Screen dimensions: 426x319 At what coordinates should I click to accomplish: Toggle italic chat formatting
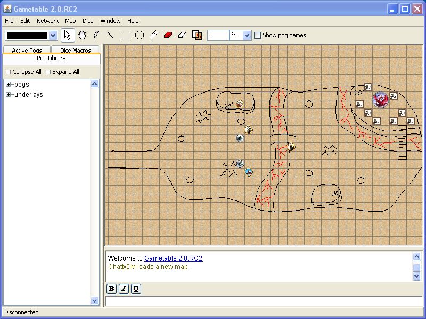[124, 289]
